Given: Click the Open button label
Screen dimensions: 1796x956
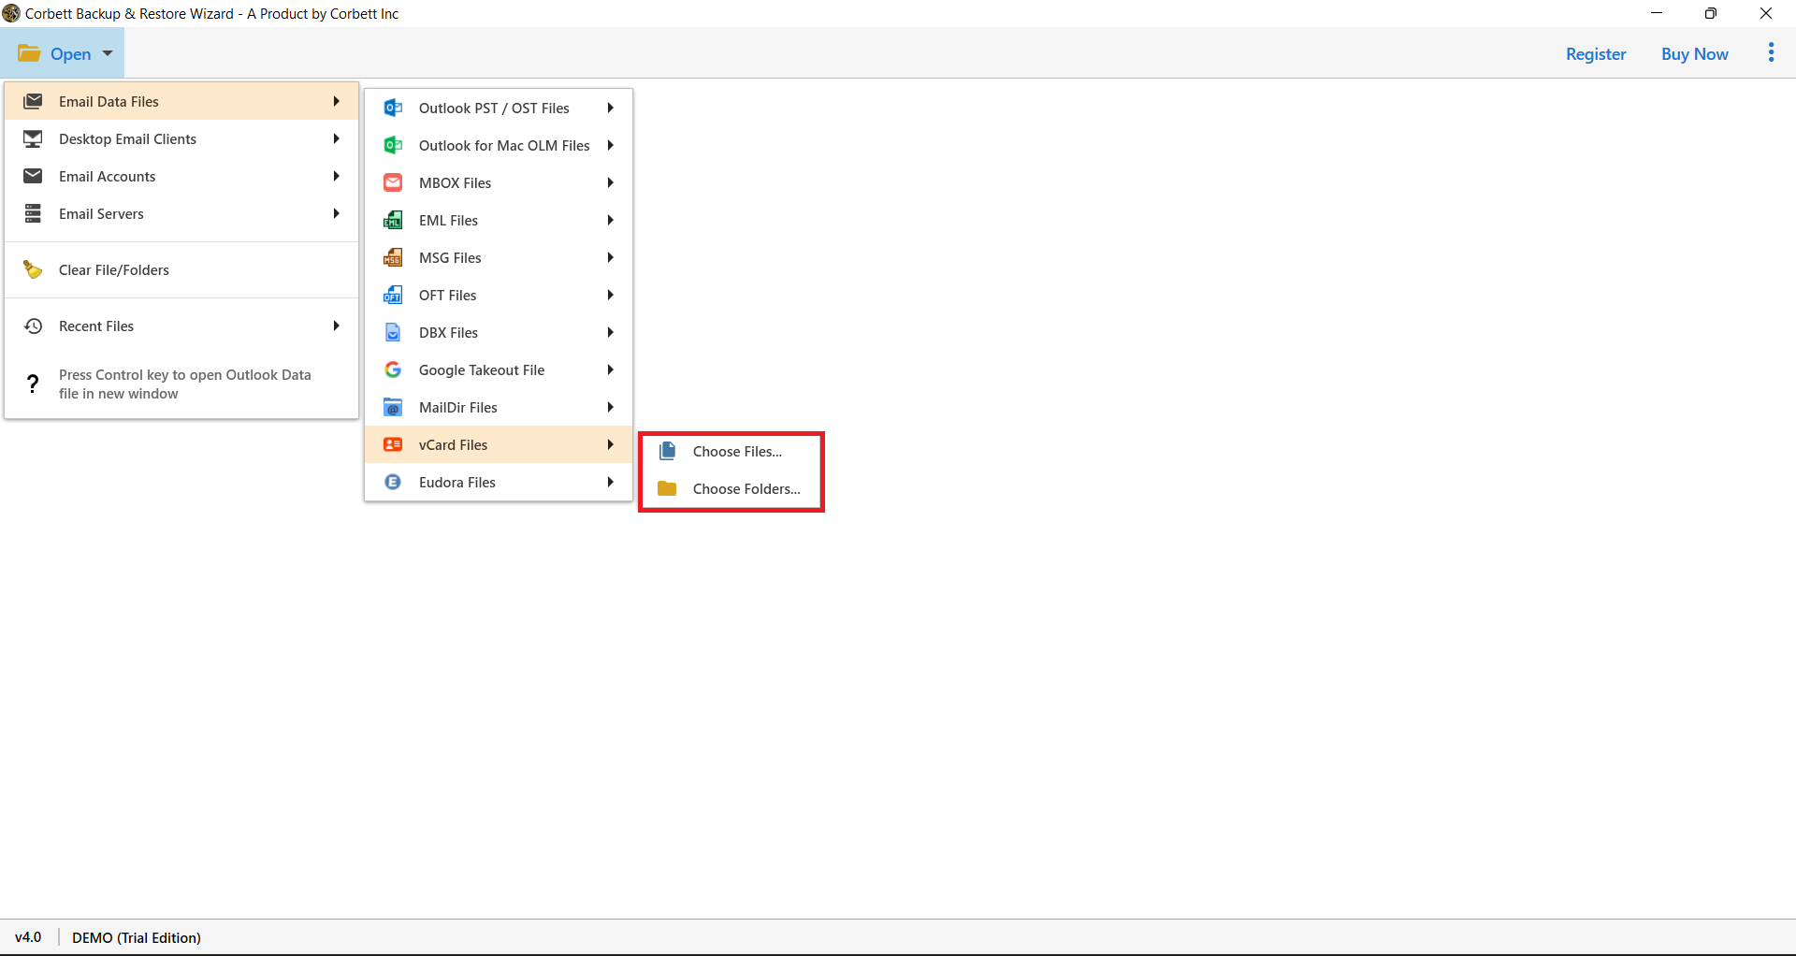Looking at the screenshot, I should [70, 53].
